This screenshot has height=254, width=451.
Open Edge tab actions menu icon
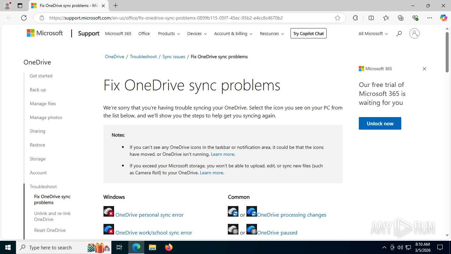tap(20, 6)
